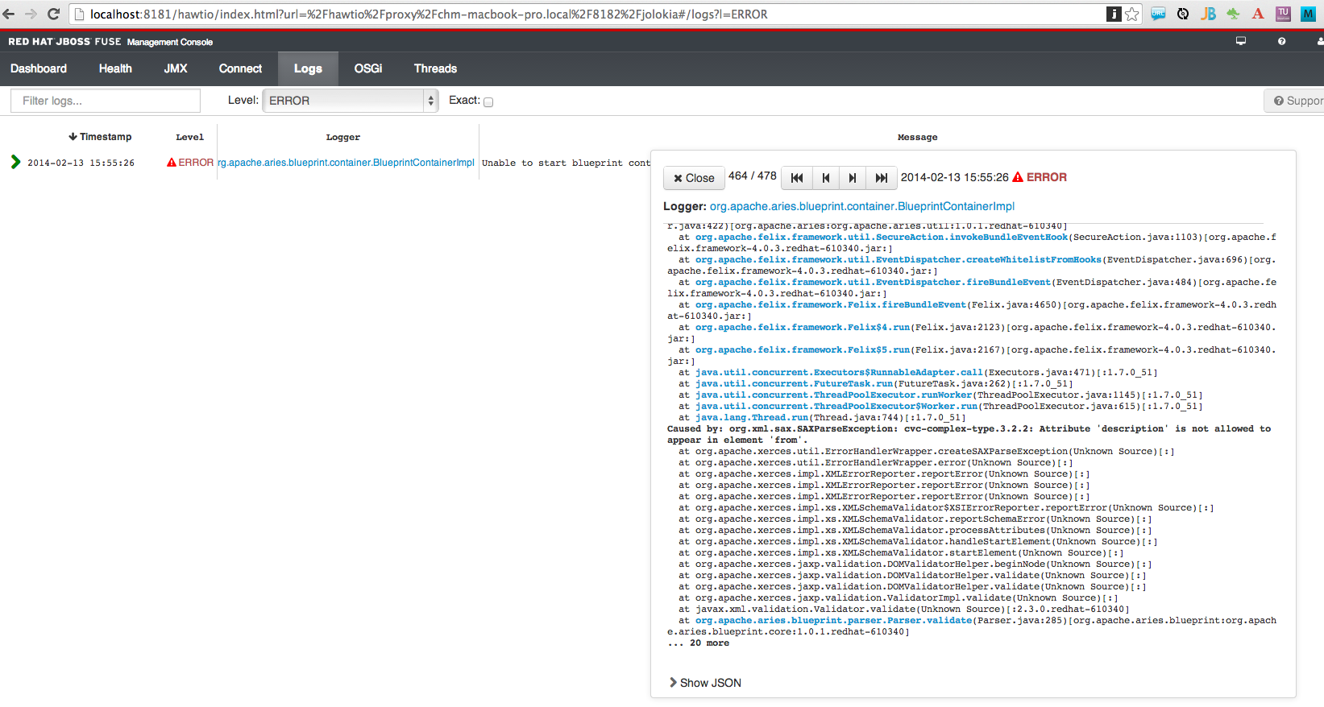Click the '464 / 478' entry counter

753,176
